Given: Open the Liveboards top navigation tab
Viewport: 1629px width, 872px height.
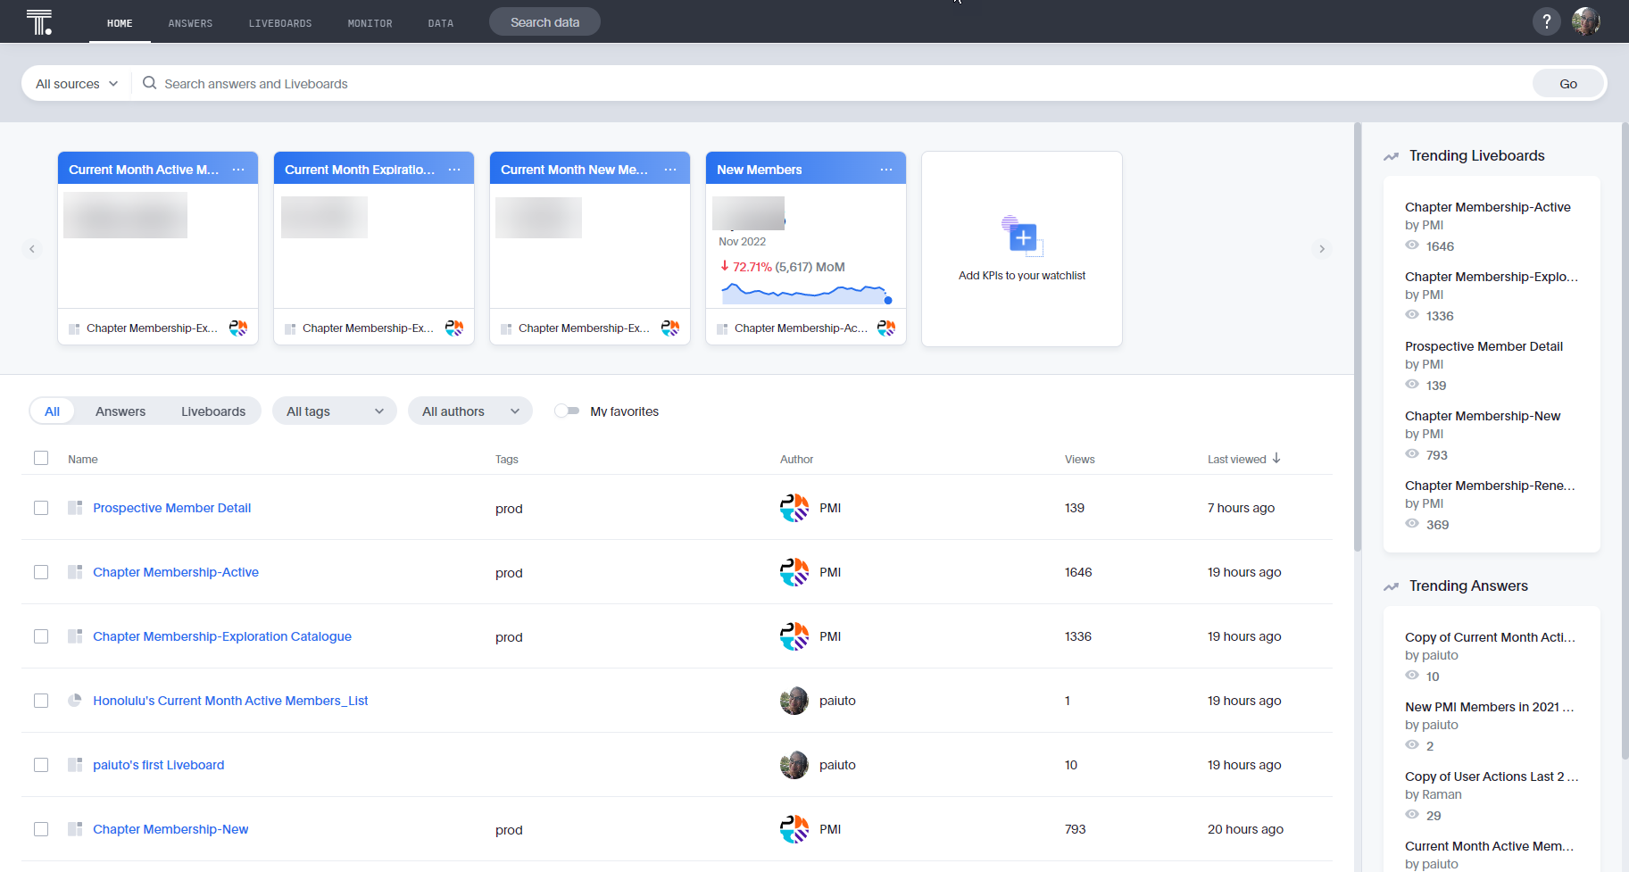Looking at the screenshot, I should click(x=280, y=23).
